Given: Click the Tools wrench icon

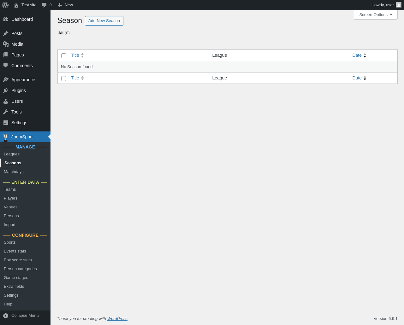Looking at the screenshot, I should pyautogui.click(x=6, y=112).
